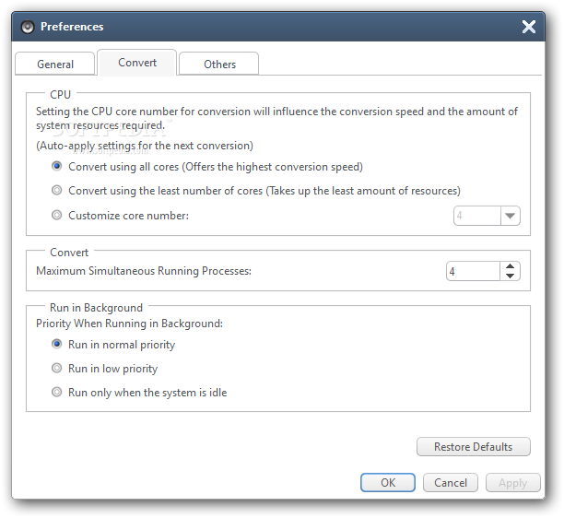
Task: Switch to the General tab
Action: tap(55, 64)
